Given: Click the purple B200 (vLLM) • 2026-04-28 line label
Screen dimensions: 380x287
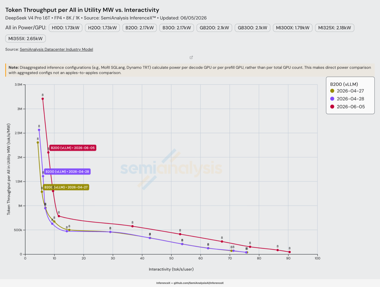Looking at the screenshot, I should pyautogui.click(x=67, y=172).
